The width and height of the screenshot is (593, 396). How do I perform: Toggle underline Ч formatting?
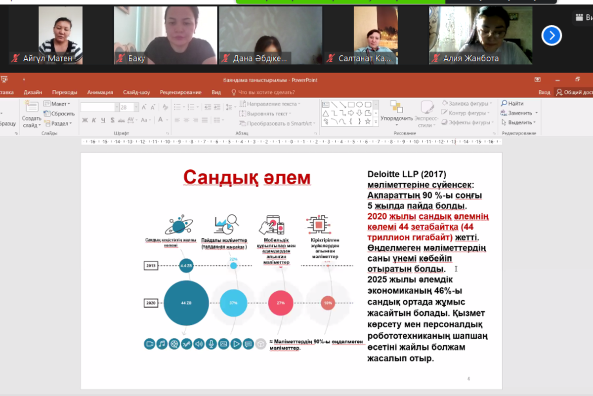(x=103, y=120)
